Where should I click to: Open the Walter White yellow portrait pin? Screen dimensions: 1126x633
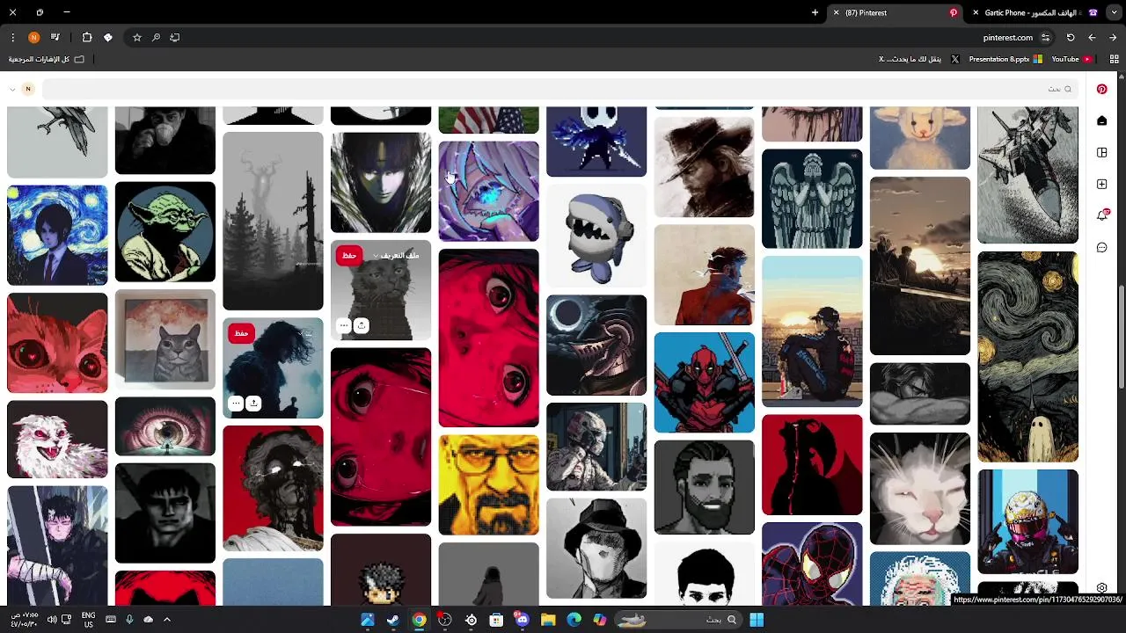488,484
